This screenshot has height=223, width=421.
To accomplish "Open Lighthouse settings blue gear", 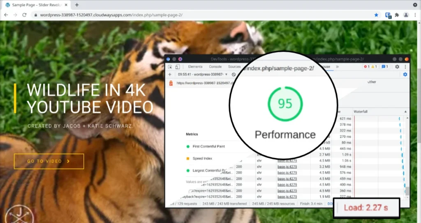I will [405, 74].
